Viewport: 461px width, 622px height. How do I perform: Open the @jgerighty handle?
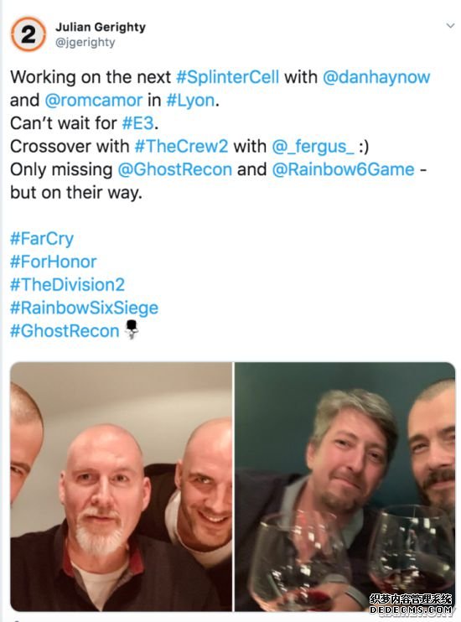pyautogui.click(x=85, y=42)
